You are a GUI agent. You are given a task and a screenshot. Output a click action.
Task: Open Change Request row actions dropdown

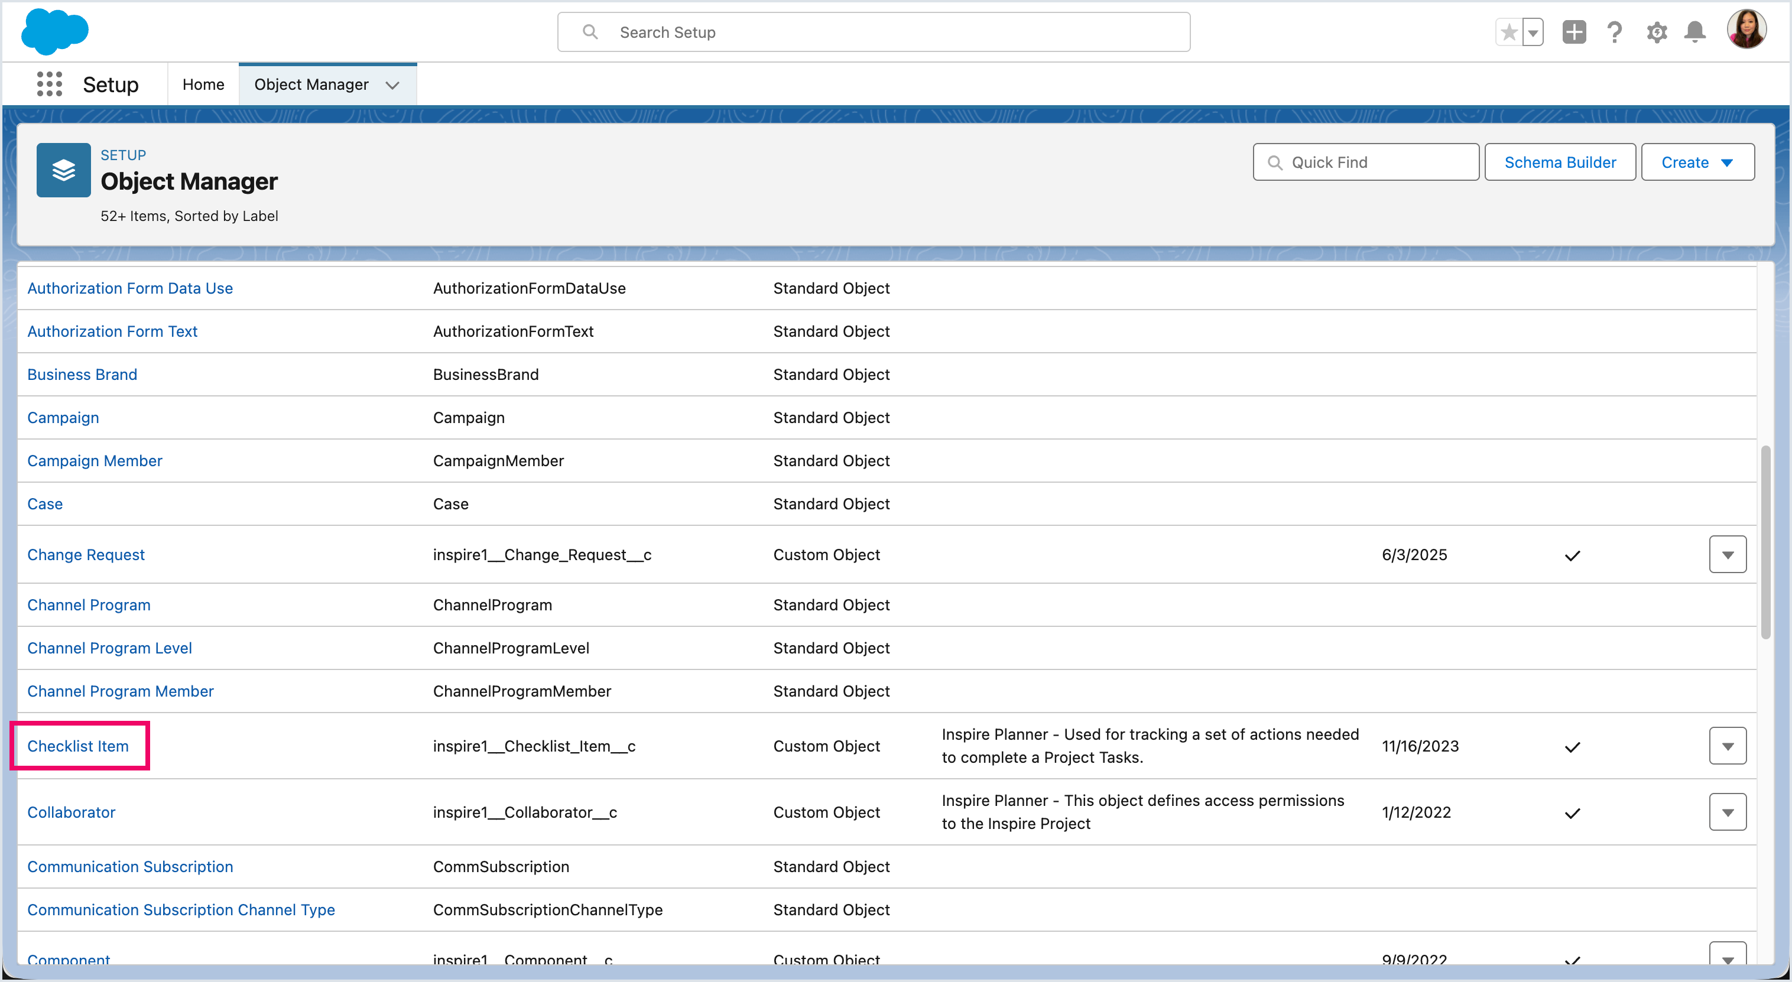[x=1728, y=555]
